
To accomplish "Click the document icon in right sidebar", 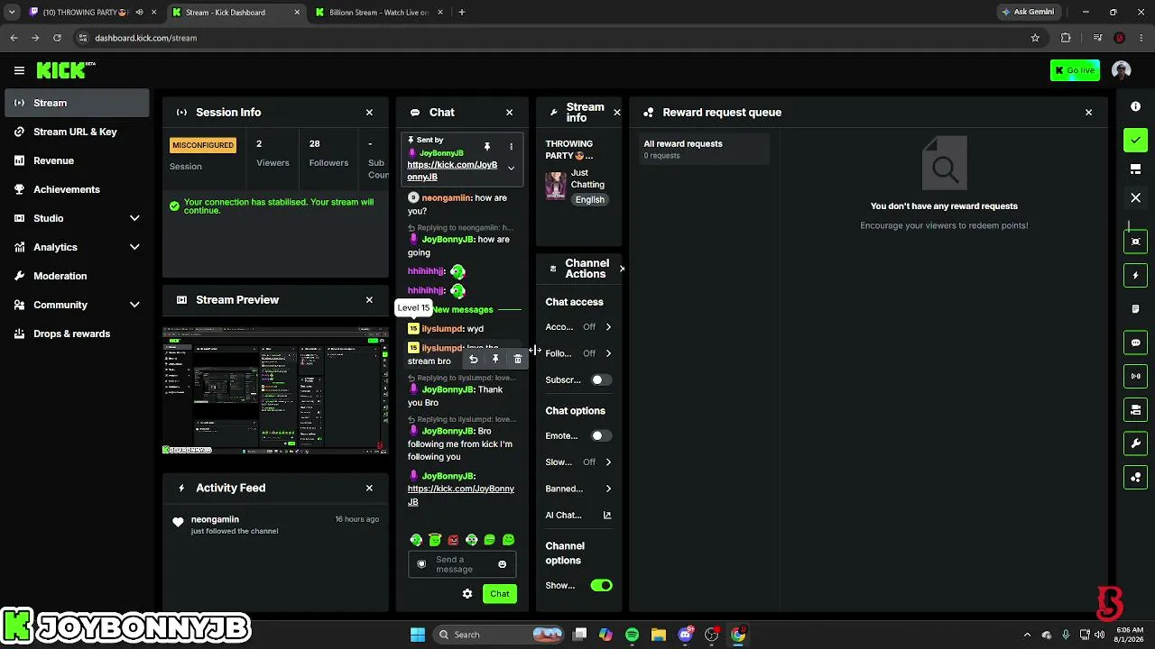I will [x=1136, y=309].
